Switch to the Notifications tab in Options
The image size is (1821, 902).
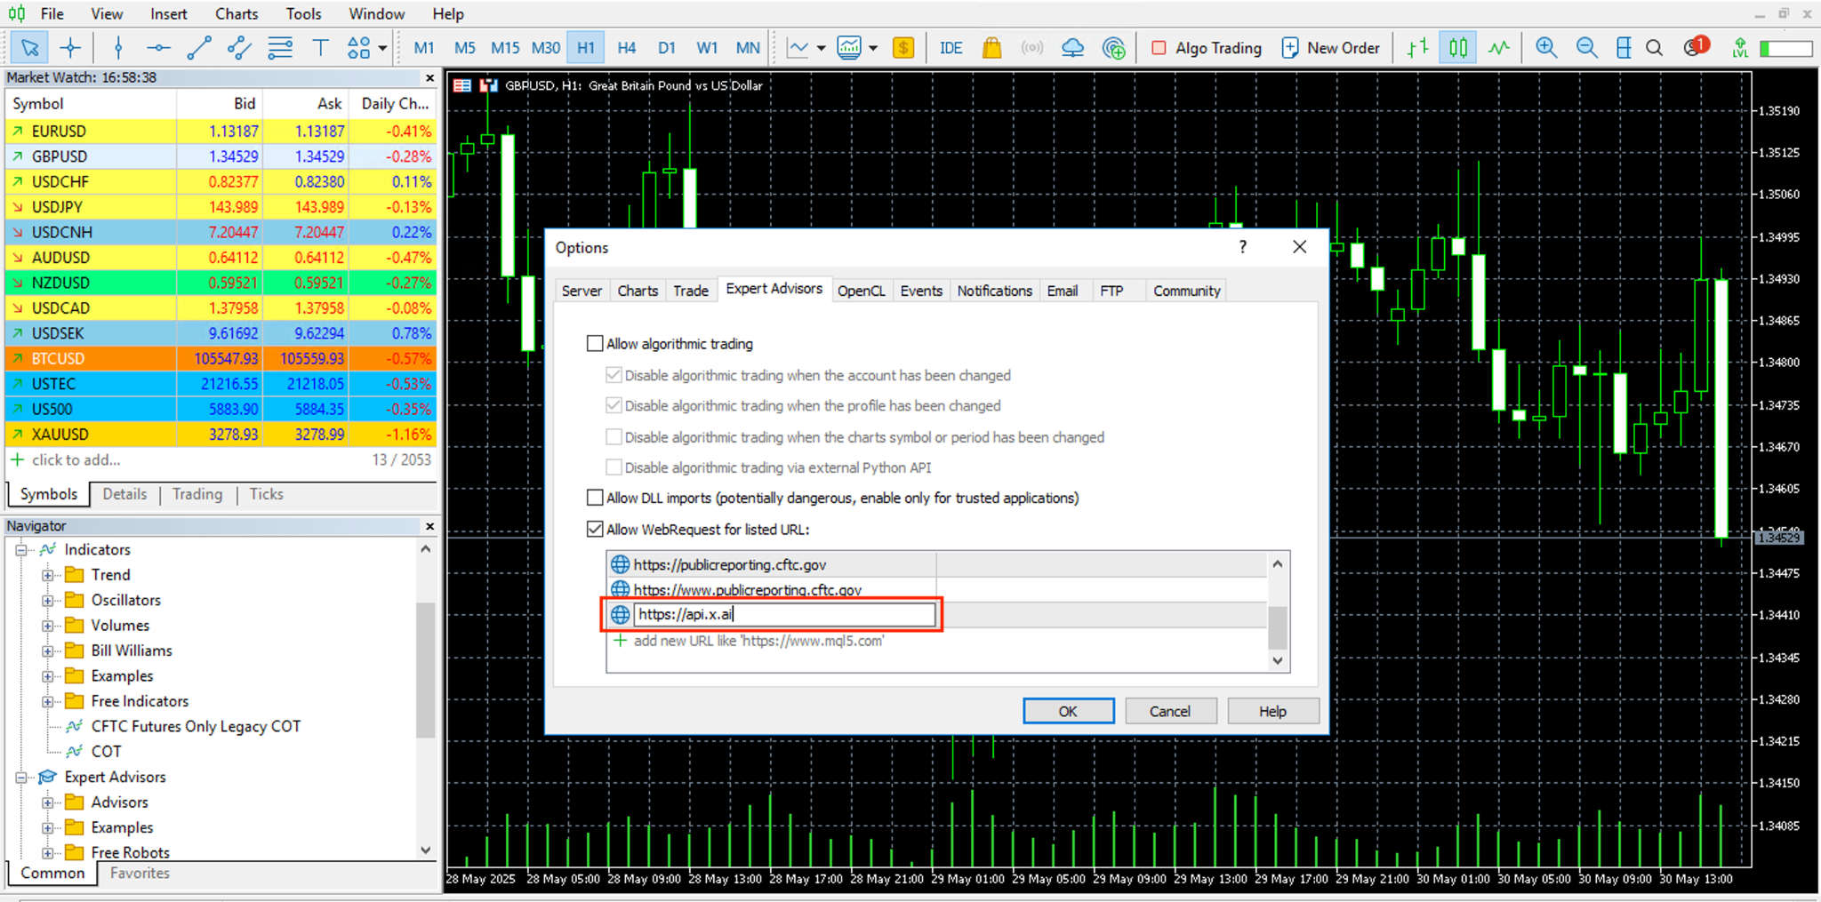coord(994,291)
